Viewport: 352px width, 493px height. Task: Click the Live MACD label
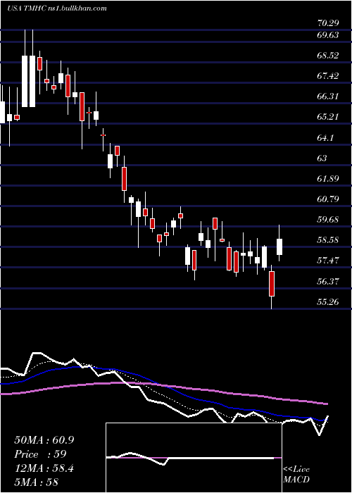coord(296,474)
